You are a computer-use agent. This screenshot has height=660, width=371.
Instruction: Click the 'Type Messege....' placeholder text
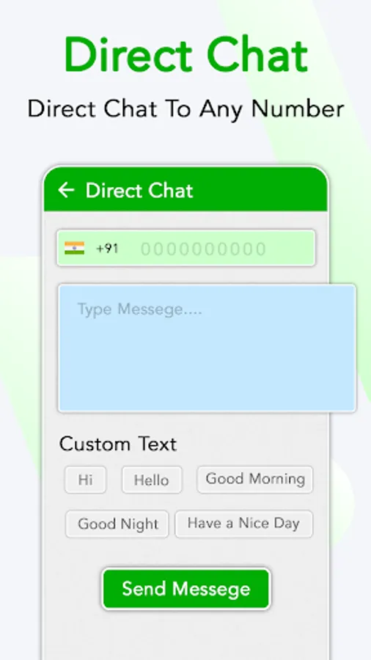tap(139, 309)
